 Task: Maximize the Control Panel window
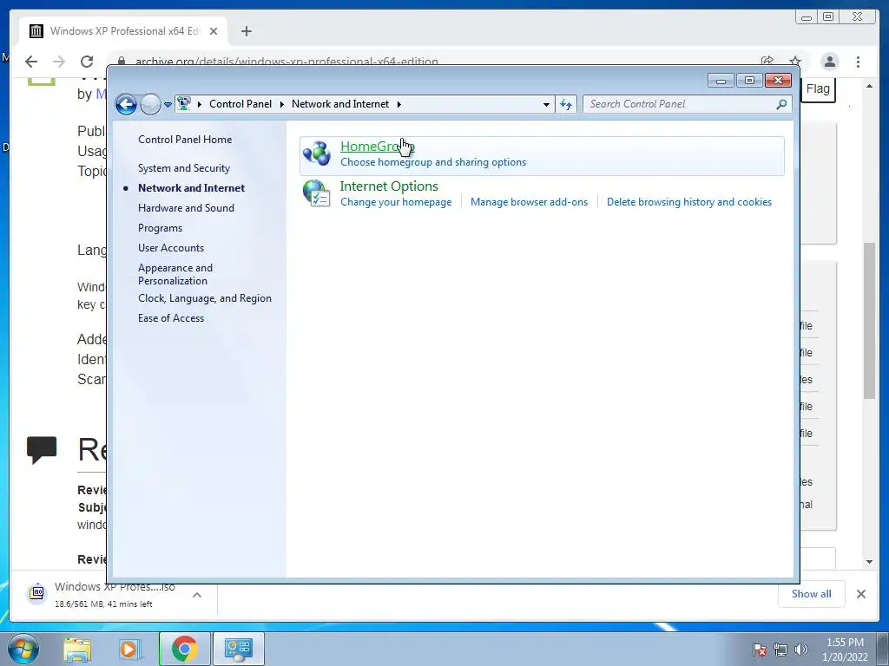coord(749,81)
